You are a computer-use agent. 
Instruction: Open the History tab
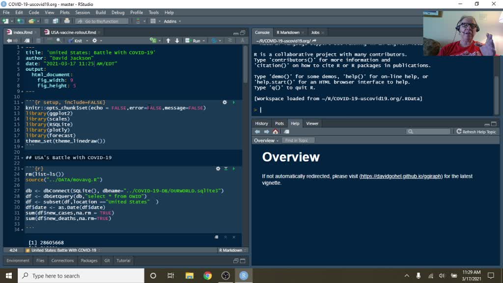(261, 123)
